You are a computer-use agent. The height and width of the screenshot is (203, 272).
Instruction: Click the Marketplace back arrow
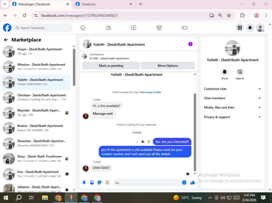click(6, 40)
